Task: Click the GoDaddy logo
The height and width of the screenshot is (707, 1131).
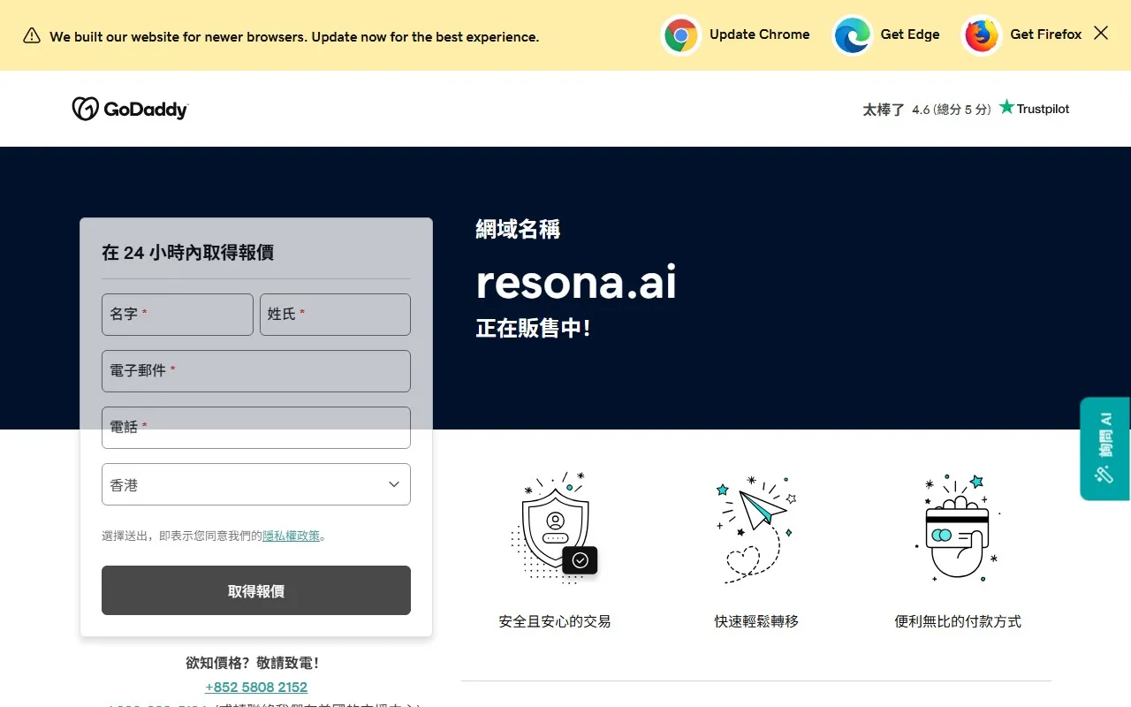Action: tap(129, 109)
